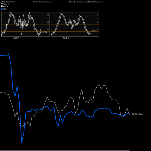Select the 'Daily Stochastics' title text
The image size is (151, 151).
coord(8,2)
